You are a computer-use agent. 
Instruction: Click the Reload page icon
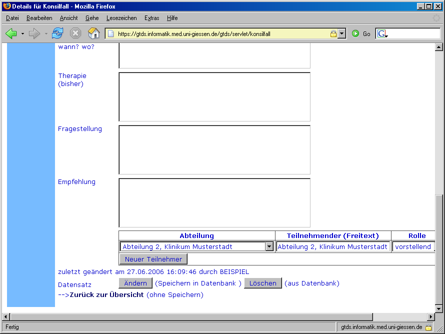click(57, 33)
